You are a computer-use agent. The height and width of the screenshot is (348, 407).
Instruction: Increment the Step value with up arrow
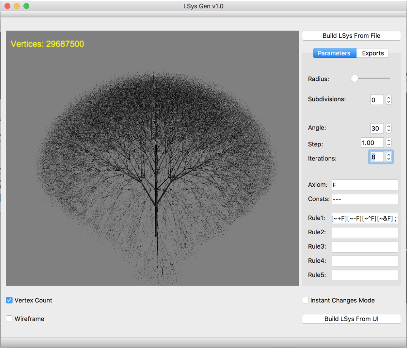pyautogui.click(x=389, y=141)
